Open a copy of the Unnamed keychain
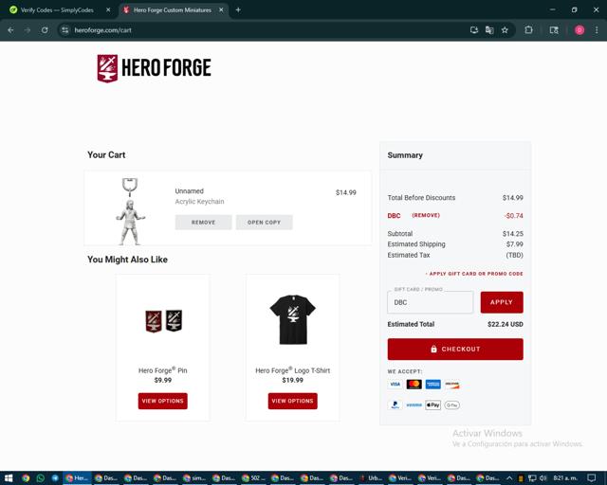 (264, 223)
